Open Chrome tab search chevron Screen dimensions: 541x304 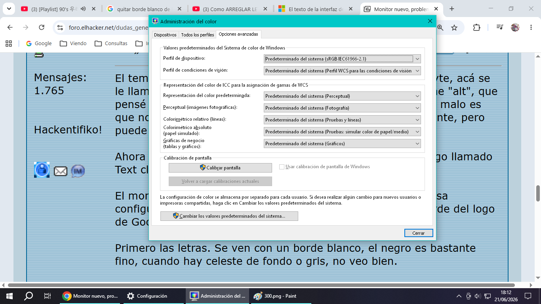(9, 9)
